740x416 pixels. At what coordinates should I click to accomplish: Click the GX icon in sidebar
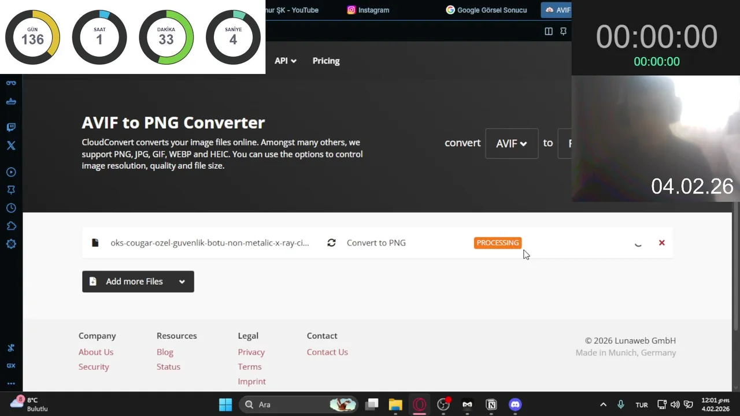11,366
